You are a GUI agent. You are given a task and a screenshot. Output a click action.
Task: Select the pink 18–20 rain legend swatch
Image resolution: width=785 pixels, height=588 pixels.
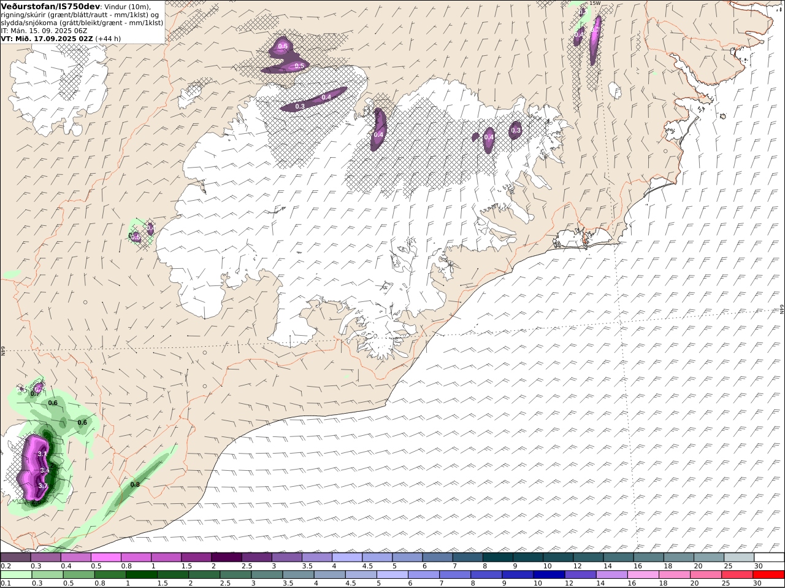pyautogui.click(x=675, y=574)
